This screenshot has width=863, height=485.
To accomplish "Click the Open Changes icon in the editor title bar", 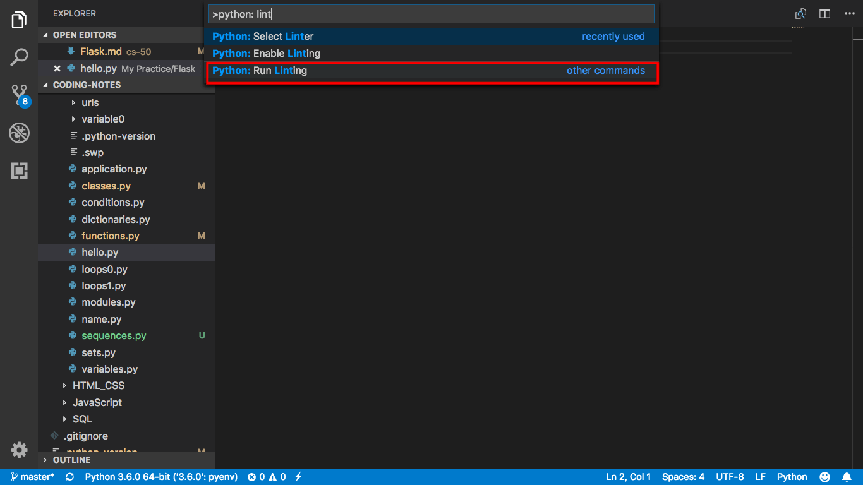I will [800, 14].
